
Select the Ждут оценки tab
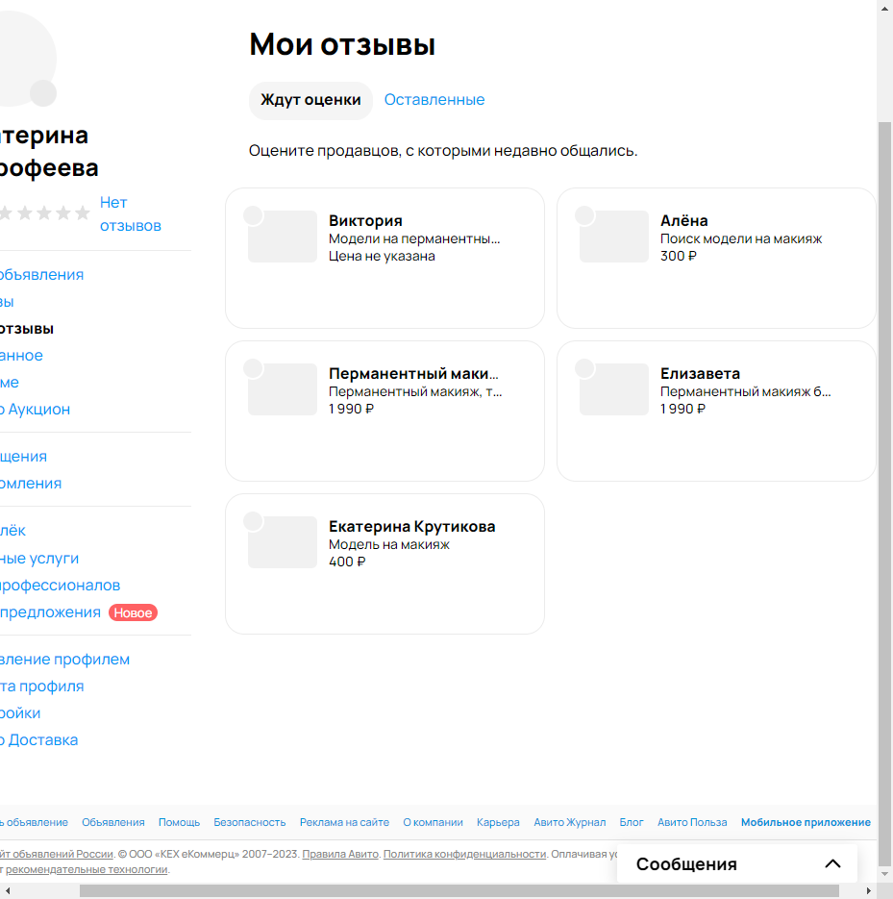pyautogui.click(x=310, y=100)
